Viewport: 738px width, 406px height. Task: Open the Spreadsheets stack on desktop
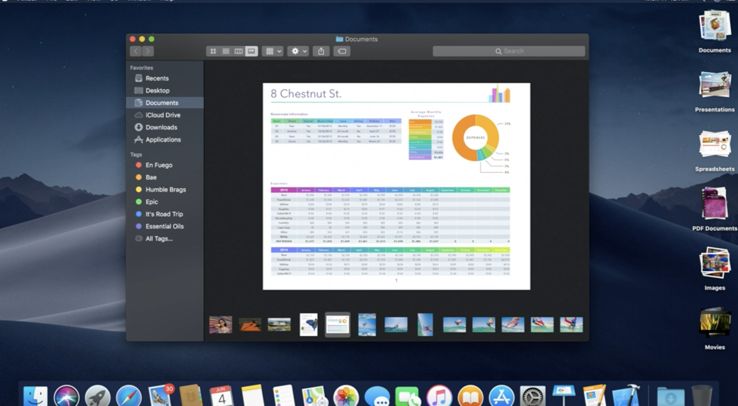(714, 150)
